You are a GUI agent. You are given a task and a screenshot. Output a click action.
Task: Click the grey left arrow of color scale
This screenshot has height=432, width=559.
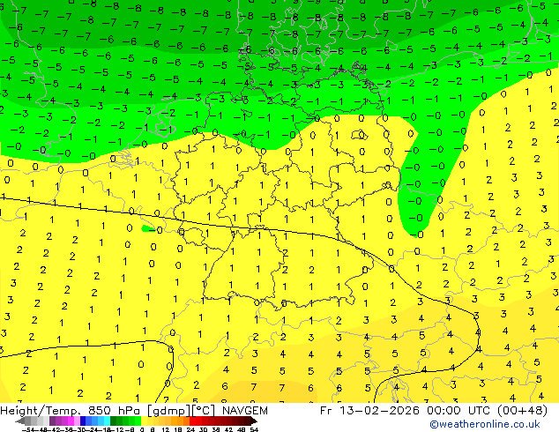tap(20, 421)
